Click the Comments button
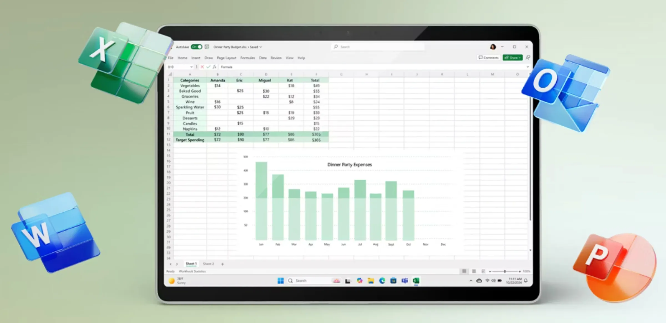The image size is (666, 323). click(x=489, y=58)
